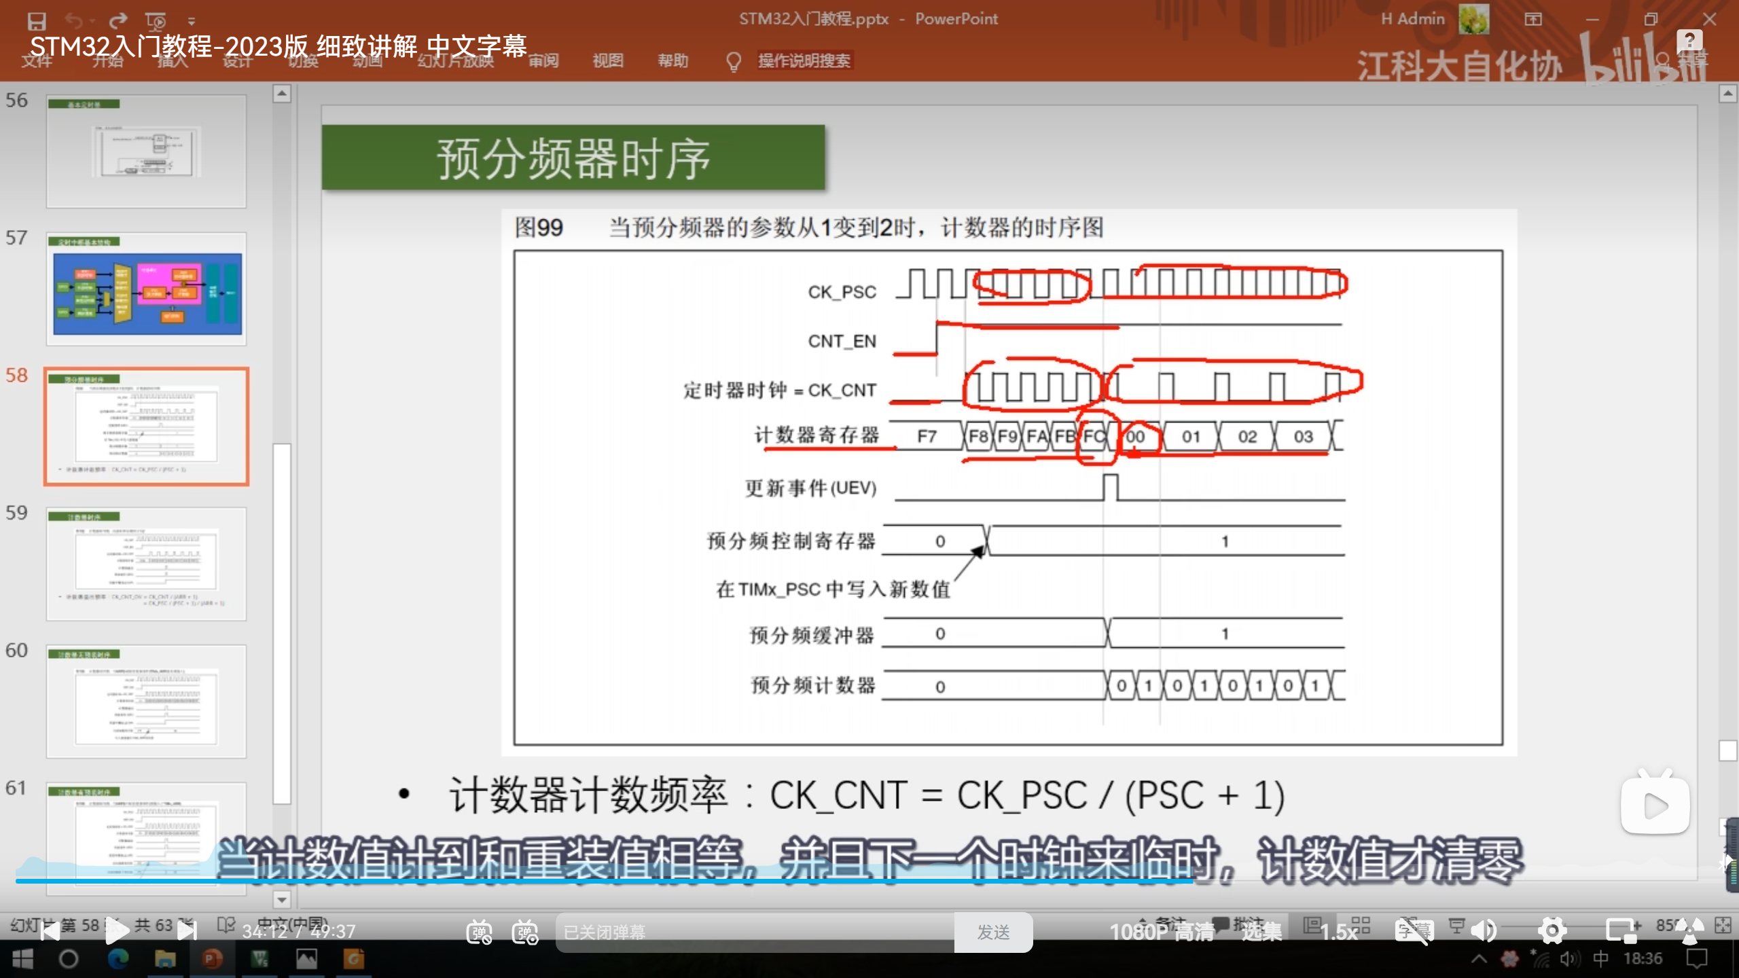Open the 选集 episode list
1739x978 pixels.
point(1261,932)
